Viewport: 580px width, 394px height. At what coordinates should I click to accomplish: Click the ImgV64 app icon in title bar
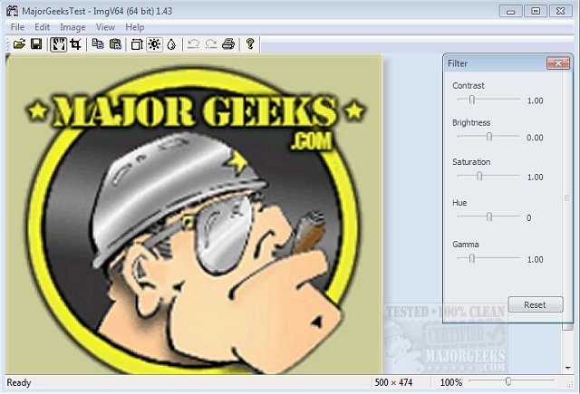[x=12, y=11]
